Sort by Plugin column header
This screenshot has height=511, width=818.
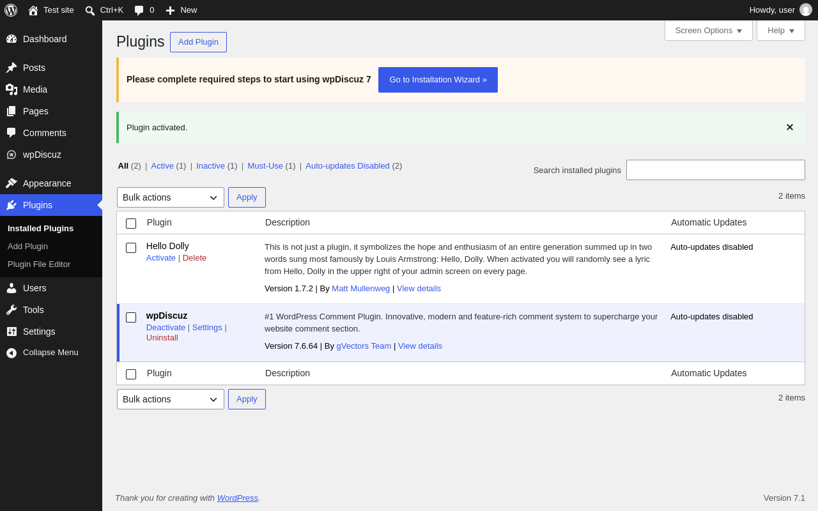pos(159,222)
